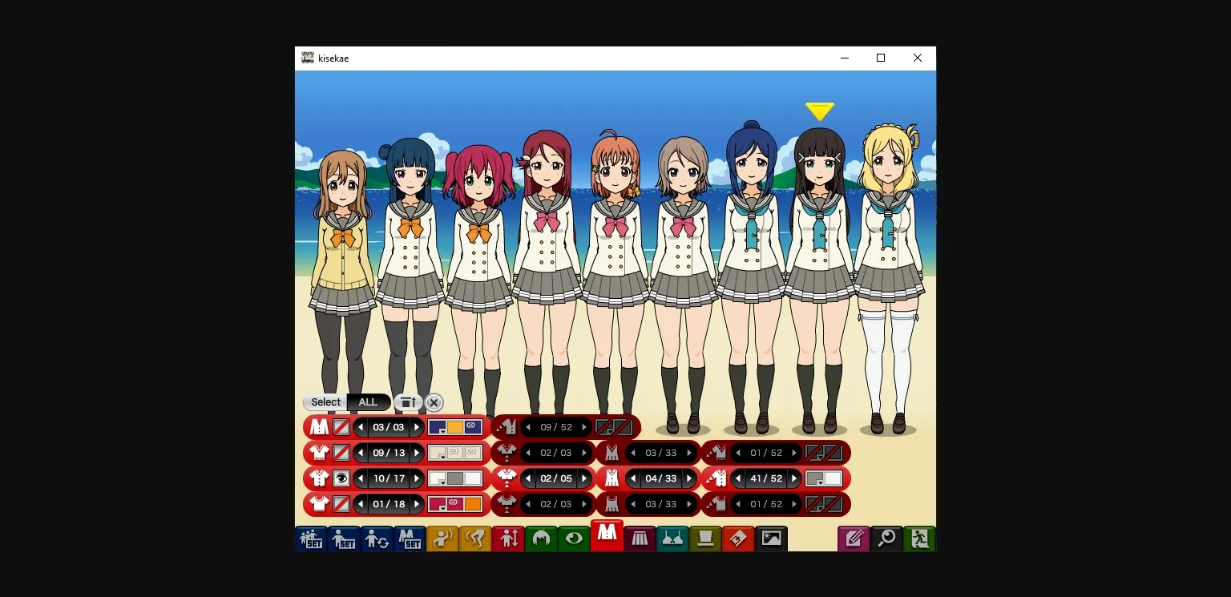Open the hat accessories tab
This screenshot has height=597, width=1231.
click(705, 539)
